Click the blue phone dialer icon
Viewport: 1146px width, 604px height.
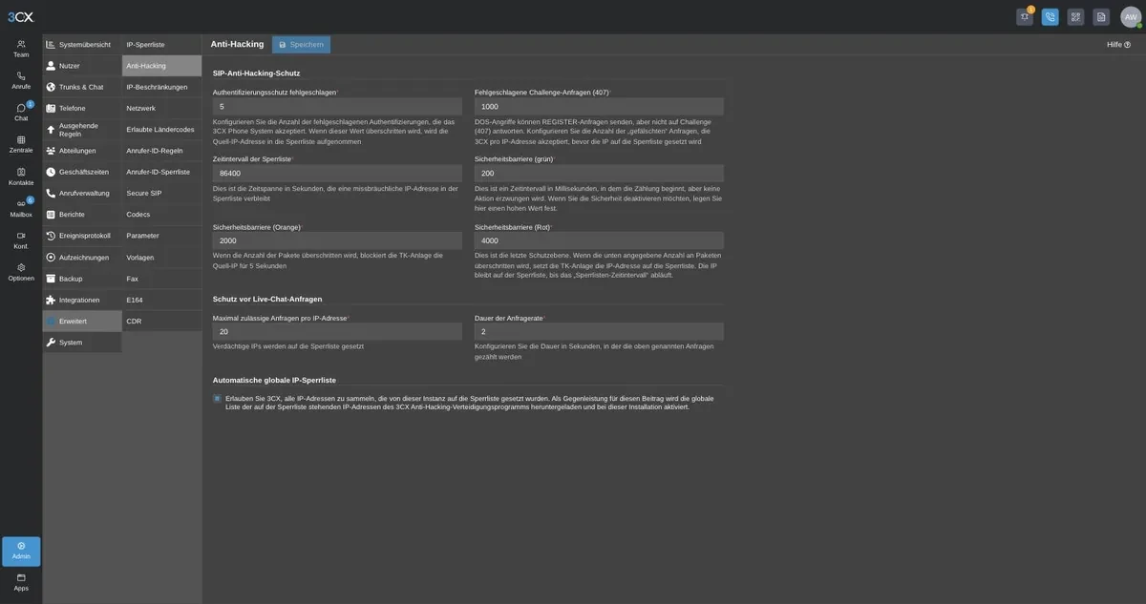pos(1050,16)
